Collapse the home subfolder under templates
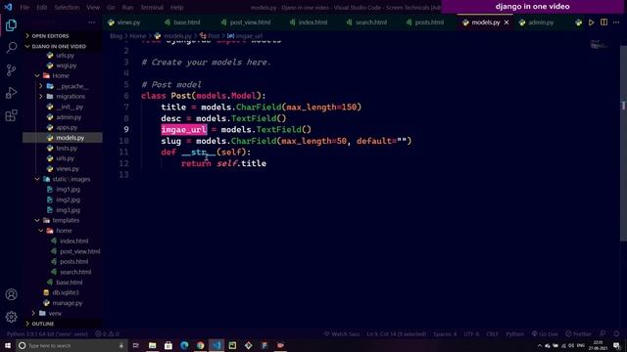The height and width of the screenshot is (352, 627). coord(41,231)
